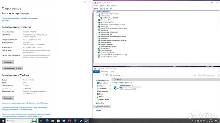220x123 pixels.
Task: Open Компьютер ribbon tab in Explorer
Action: click(x=105, y=72)
